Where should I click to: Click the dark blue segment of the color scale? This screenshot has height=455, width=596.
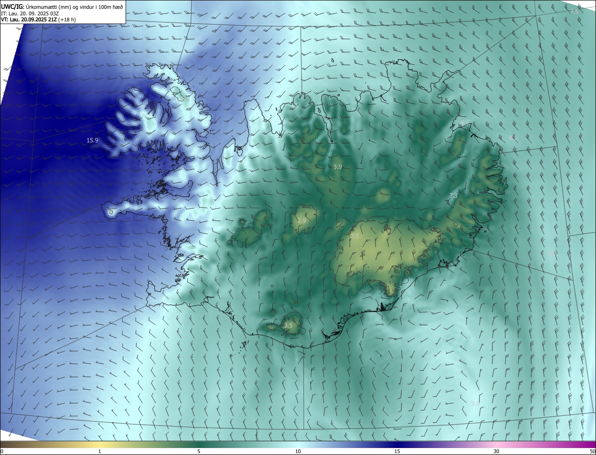pyautogui.click(x=397, y=444)
